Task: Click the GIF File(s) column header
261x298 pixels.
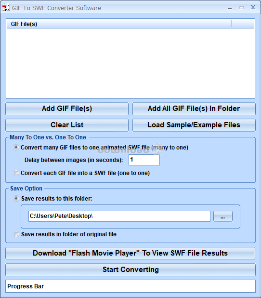Action: [x=119, y=24]
